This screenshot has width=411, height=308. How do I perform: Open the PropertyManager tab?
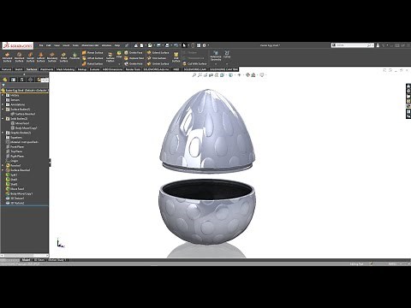click(x=13, y=80)
